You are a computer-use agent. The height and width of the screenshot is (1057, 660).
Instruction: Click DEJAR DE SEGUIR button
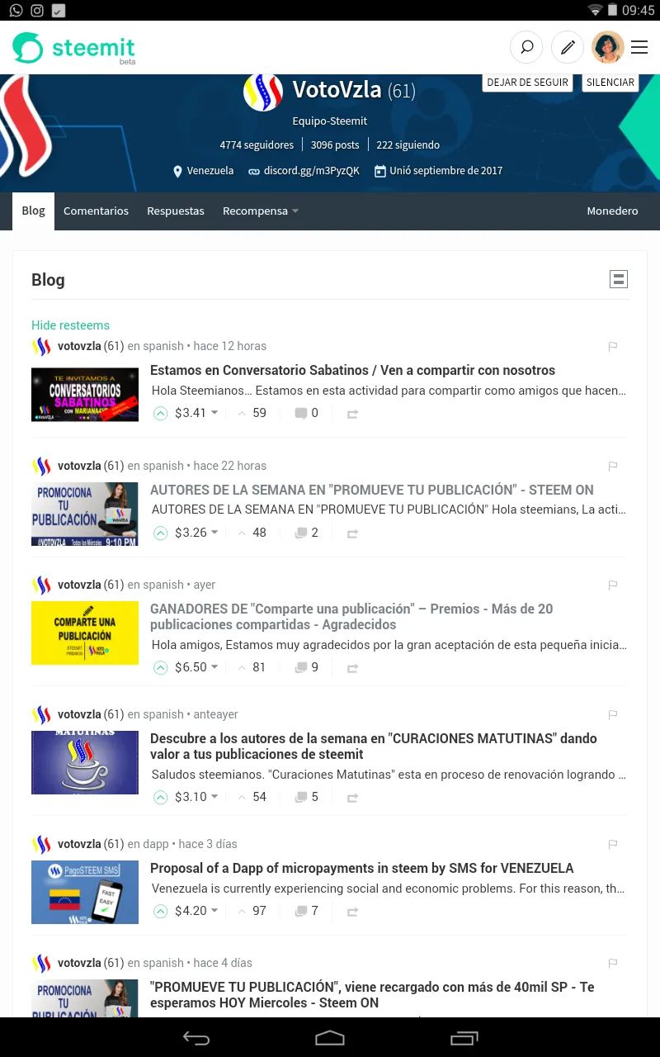pyautogui.click(x=528, y=83)
